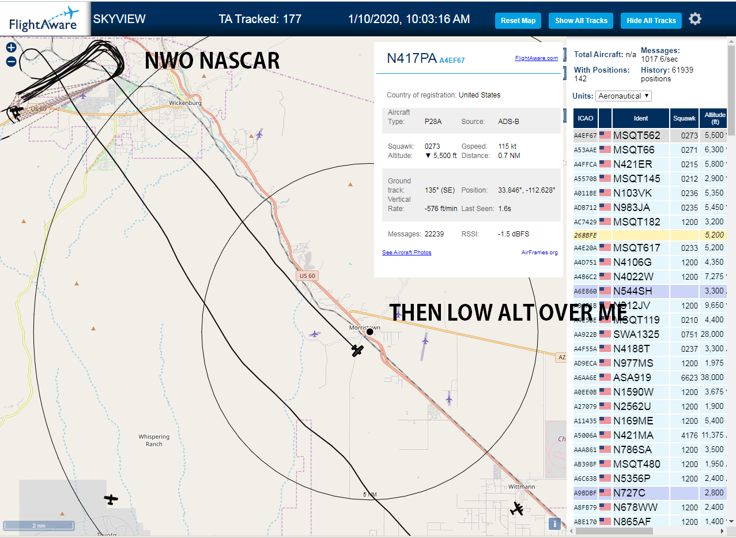Select the yellow 26BBFE row
This screenshot has width=736, height=538.
650,235
